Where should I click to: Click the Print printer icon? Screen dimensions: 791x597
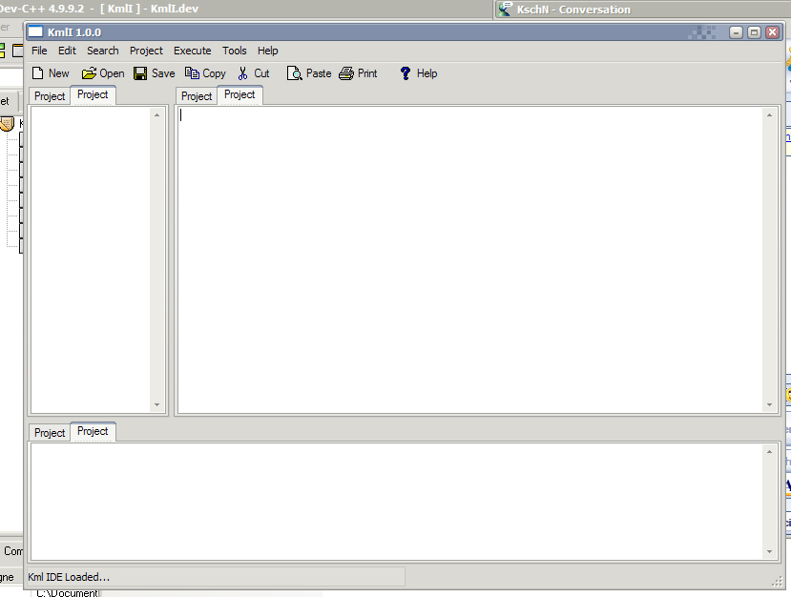click(346, 73)
